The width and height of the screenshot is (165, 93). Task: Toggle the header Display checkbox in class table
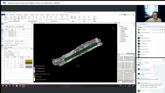click(x=6, y=57)
